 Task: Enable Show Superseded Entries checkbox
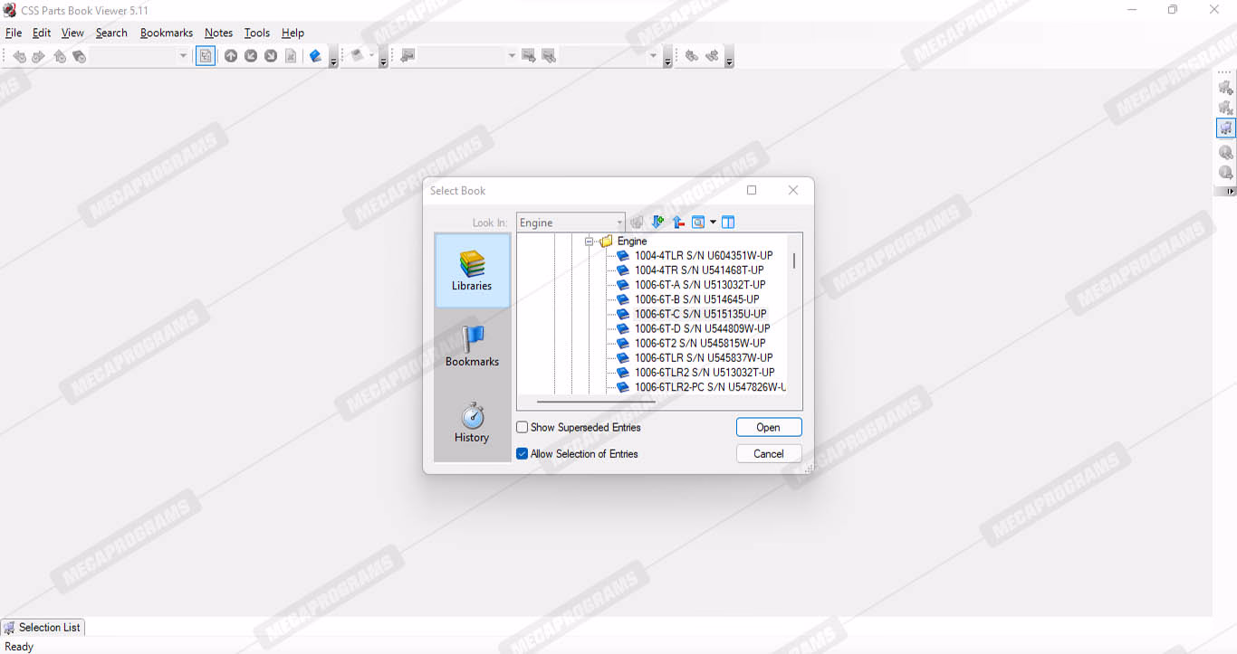[523, 427]
